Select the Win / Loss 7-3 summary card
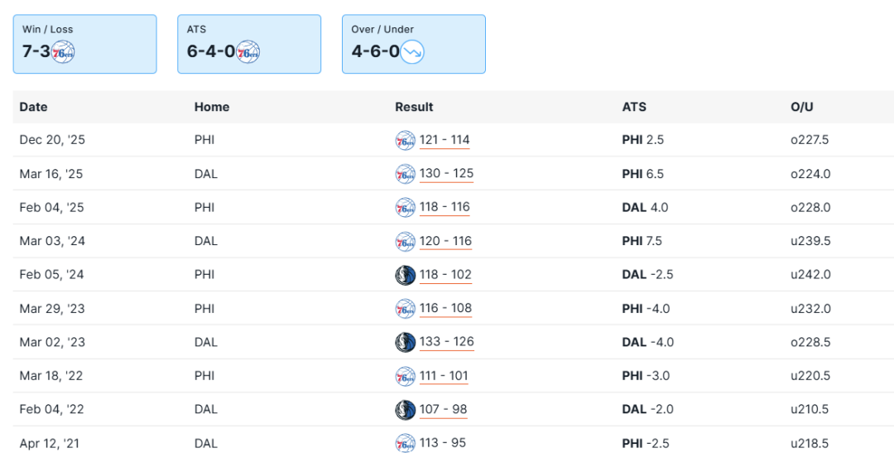This screenshot has width=894, height=453. click(84, 44)
